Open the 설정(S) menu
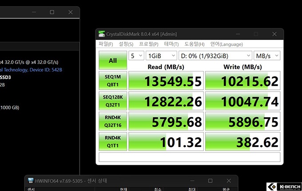302x191 pixels. point(126,44)
